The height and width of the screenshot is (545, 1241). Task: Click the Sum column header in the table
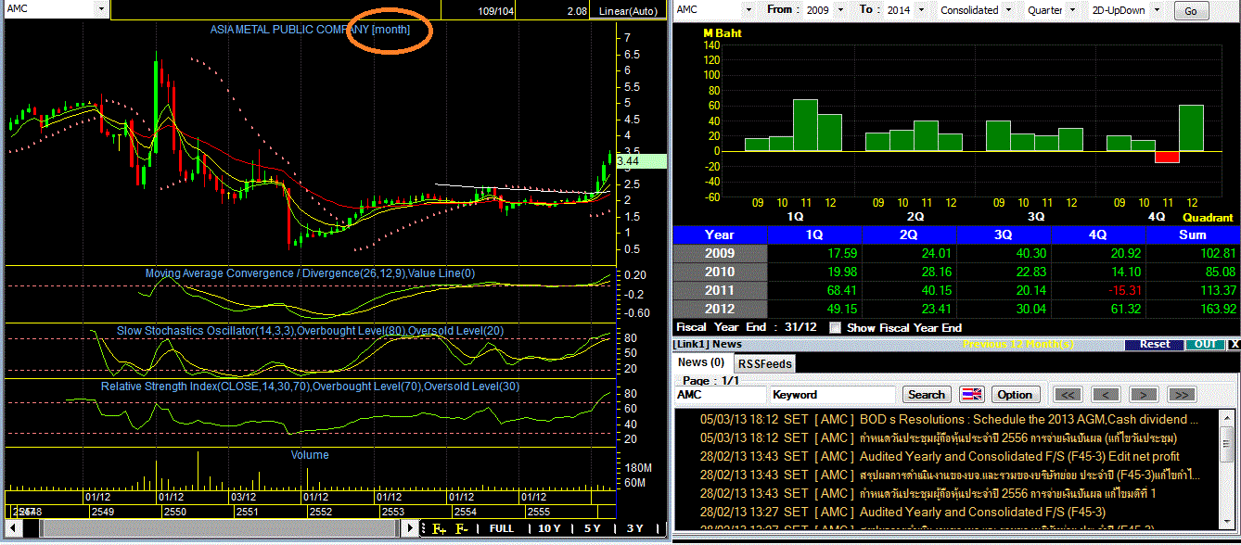pyautogui.click(x=1193, y=234)
